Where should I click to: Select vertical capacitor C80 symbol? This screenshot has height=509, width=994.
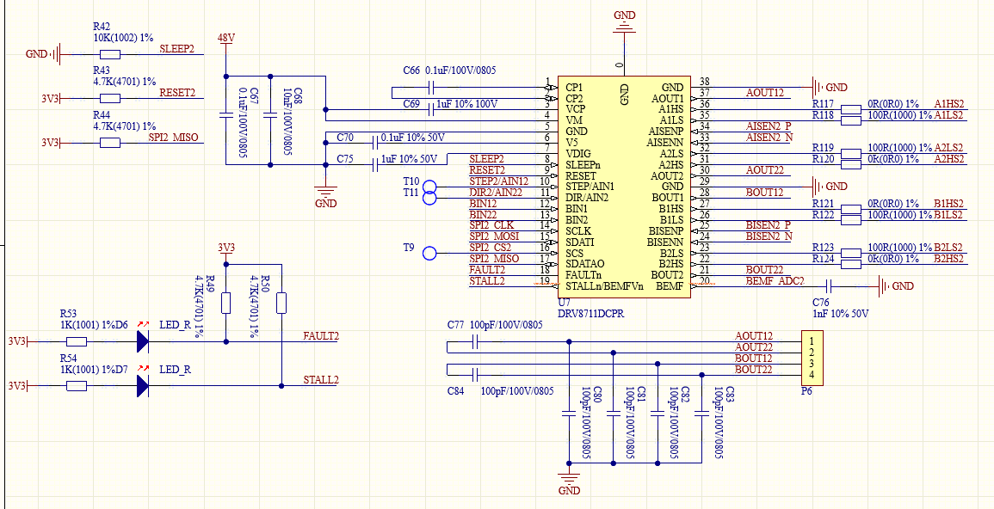[569, 414]
